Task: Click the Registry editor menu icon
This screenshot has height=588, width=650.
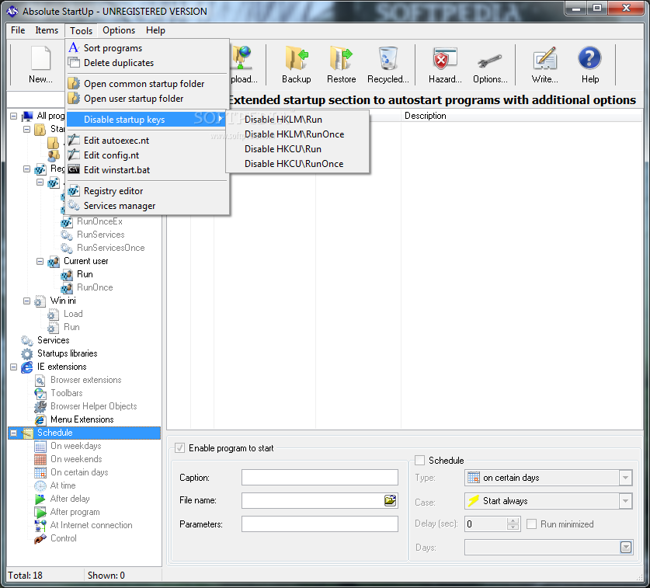Action: (74, 191)
